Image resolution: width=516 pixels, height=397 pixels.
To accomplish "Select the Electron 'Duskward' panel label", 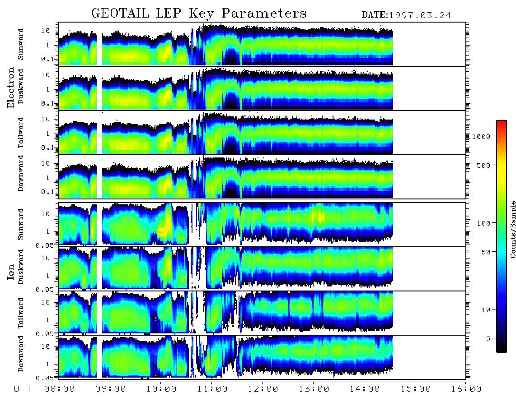I will 21,86.
